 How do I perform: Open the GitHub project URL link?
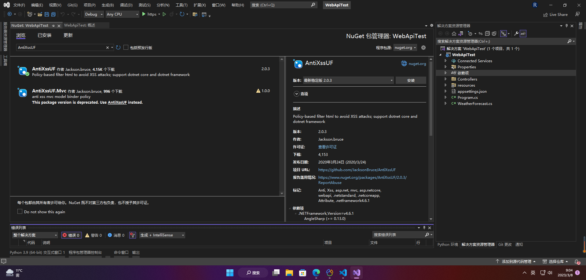pos(357,170)
